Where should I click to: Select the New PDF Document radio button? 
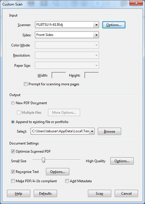pyautogui.click(x=13, y=103)
